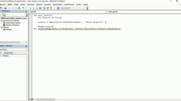Expand the (Geral) object dropdown
The width and height of the screenshot is (181, 101).
click(x=105, y=12)
